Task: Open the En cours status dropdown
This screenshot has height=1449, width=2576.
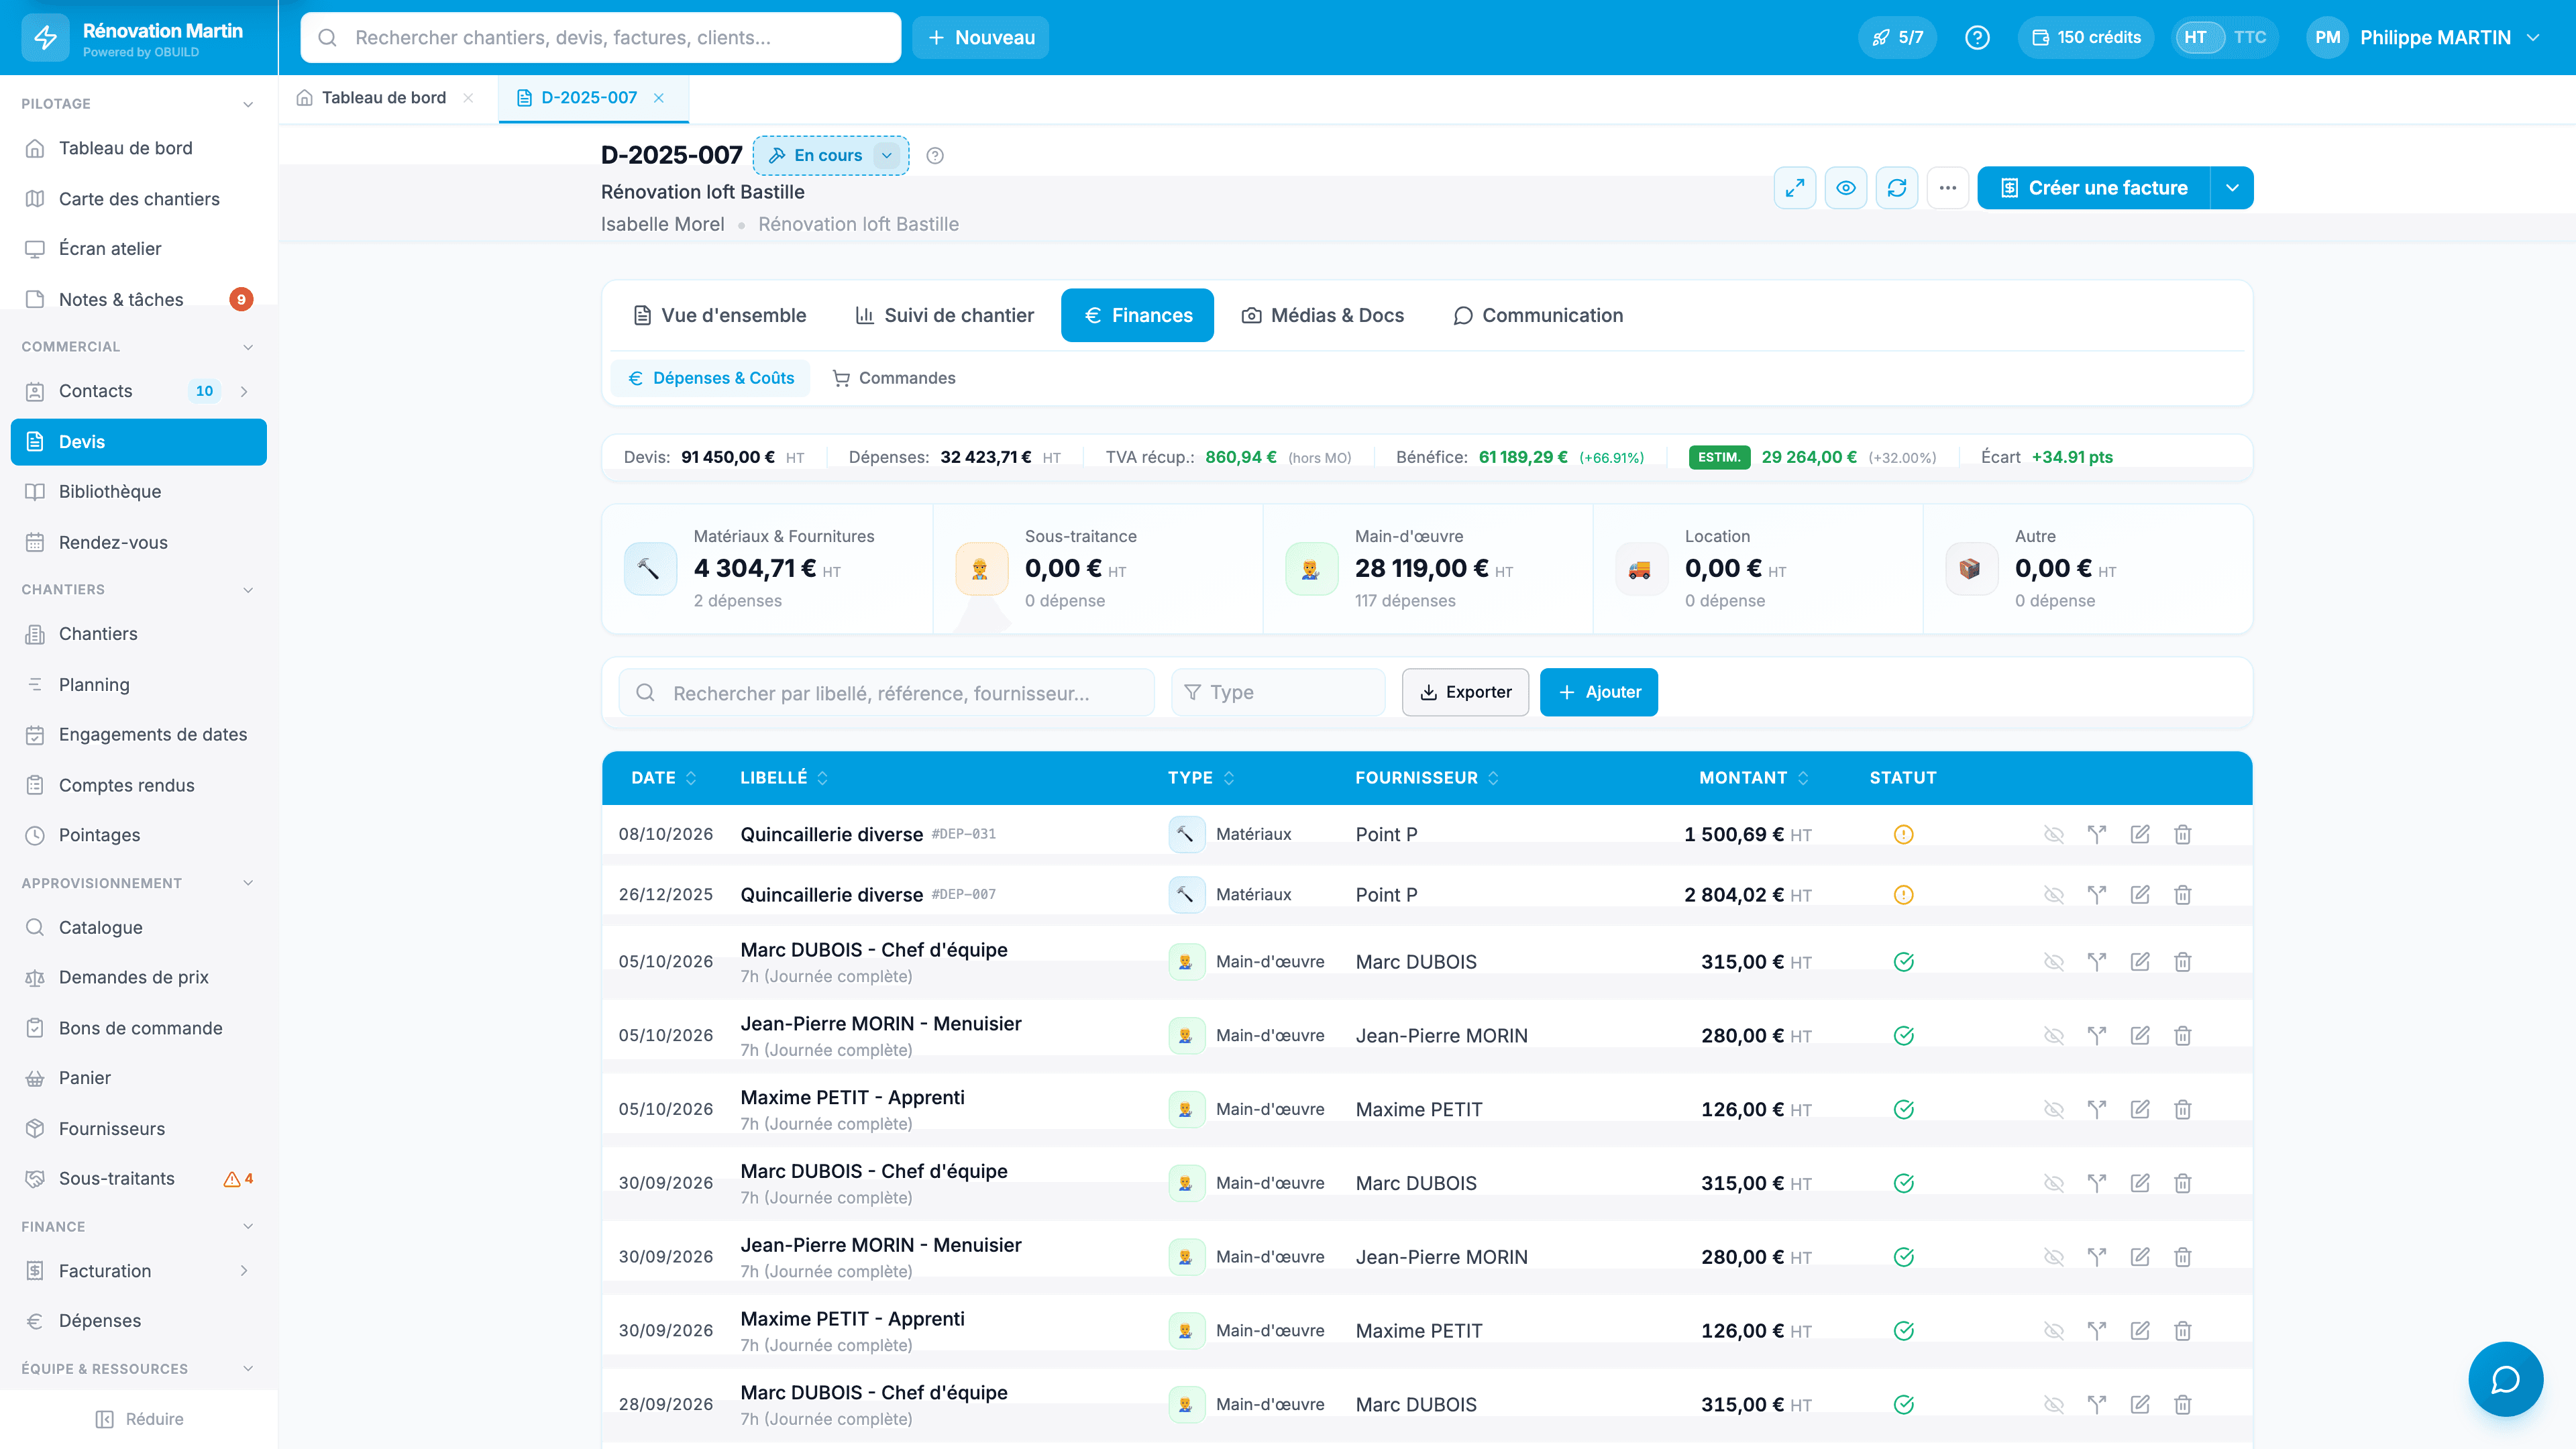Action: tap(886, 155)
